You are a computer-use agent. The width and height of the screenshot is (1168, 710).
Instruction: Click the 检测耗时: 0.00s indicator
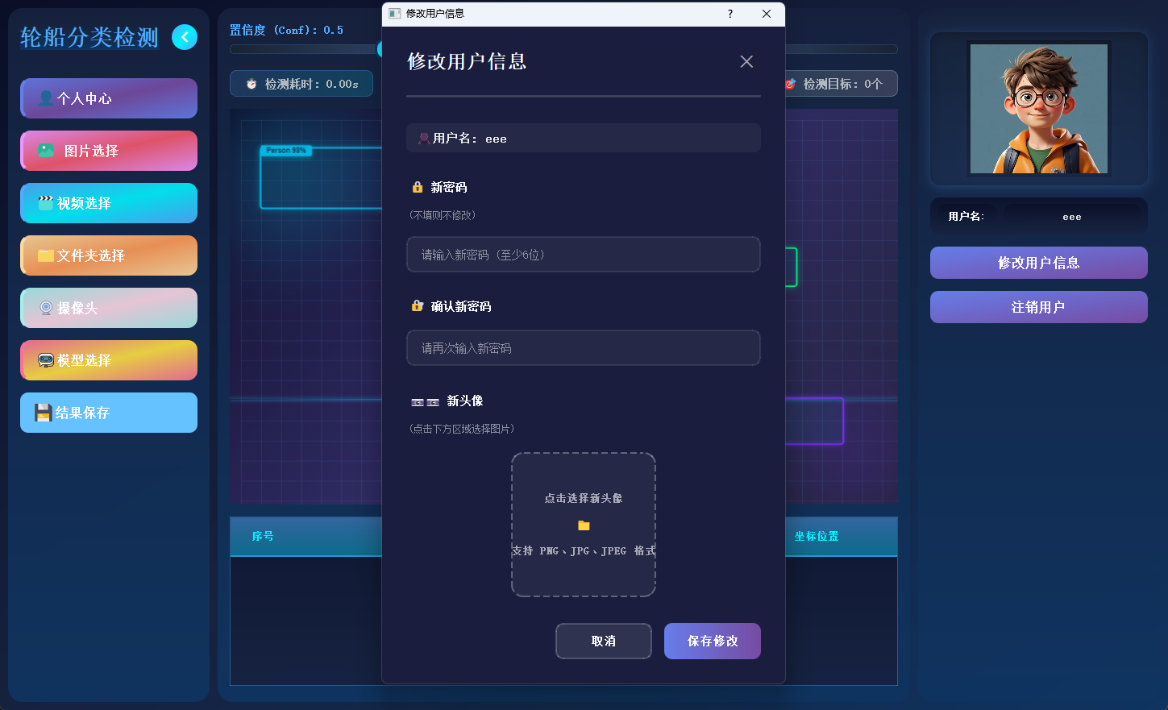point(301,84)
